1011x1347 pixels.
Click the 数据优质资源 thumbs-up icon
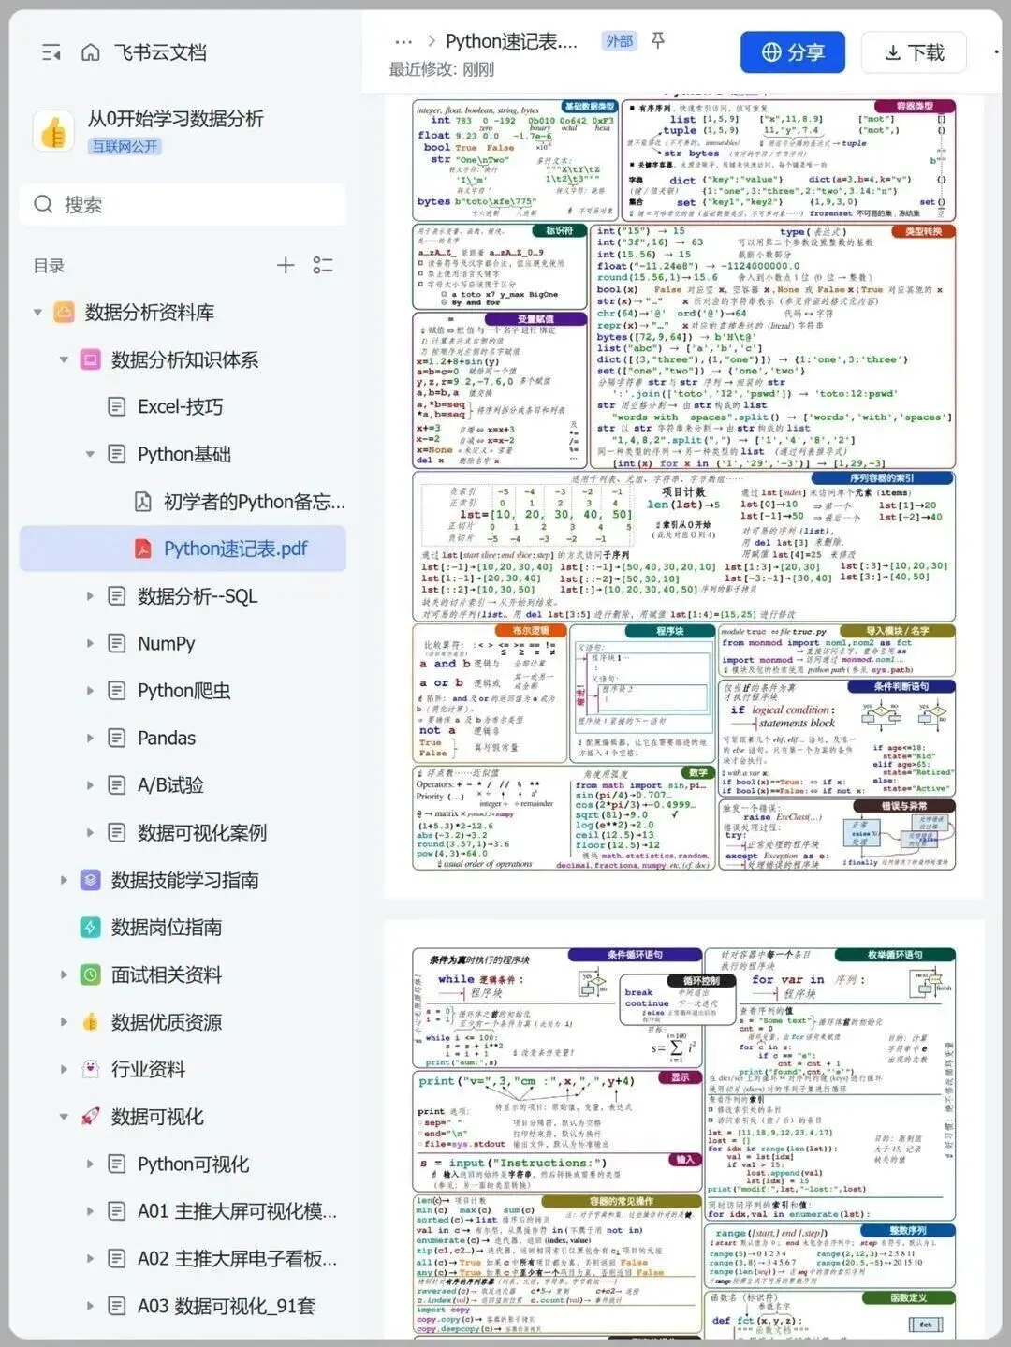click(91, 1022)
